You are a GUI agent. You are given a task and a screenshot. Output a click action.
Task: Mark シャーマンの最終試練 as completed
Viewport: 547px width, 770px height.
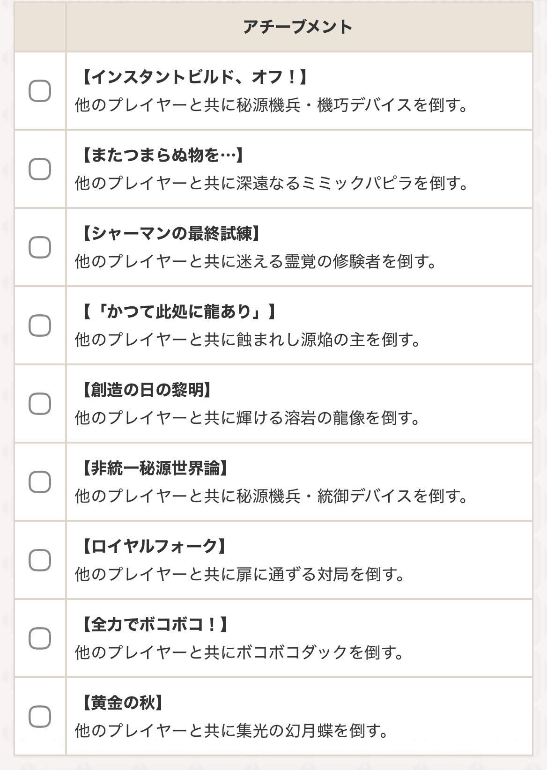point(40,247)
